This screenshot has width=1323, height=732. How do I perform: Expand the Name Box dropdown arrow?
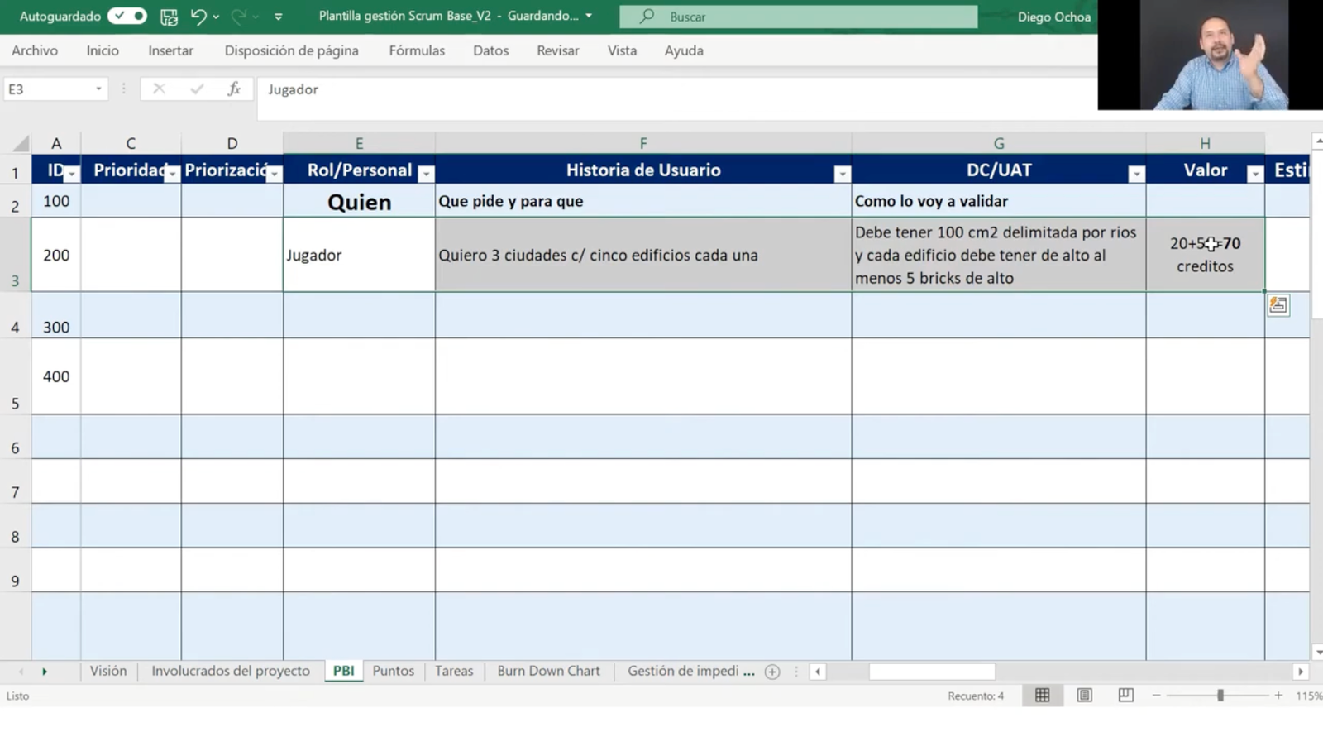click(x=98, y=89)
